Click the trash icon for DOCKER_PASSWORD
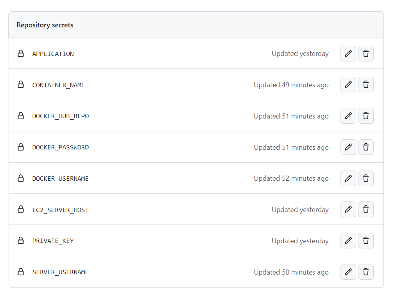The height and width of the screenshot is (300, 396). click(366, 147)
